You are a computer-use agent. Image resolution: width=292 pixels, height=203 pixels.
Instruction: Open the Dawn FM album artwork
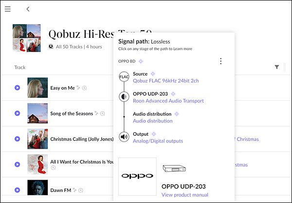point(37,187)
